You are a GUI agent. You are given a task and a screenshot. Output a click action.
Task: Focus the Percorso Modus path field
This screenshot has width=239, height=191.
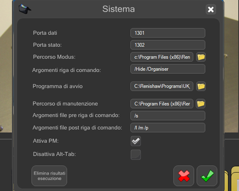[x=162, y=57]
